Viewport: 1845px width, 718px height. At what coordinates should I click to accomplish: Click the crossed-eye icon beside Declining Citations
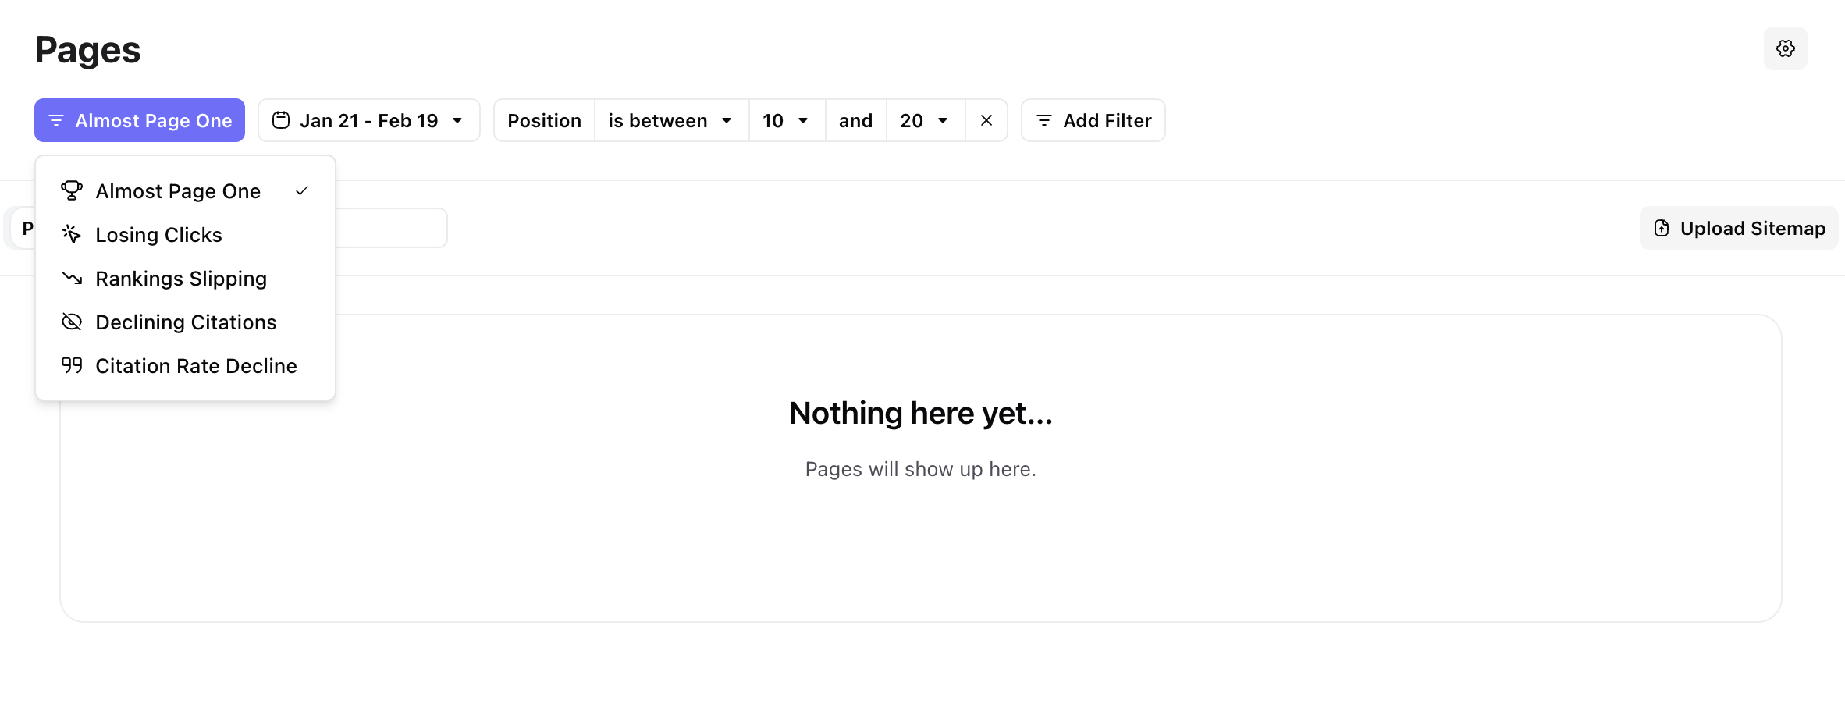[x=71, y=322]
